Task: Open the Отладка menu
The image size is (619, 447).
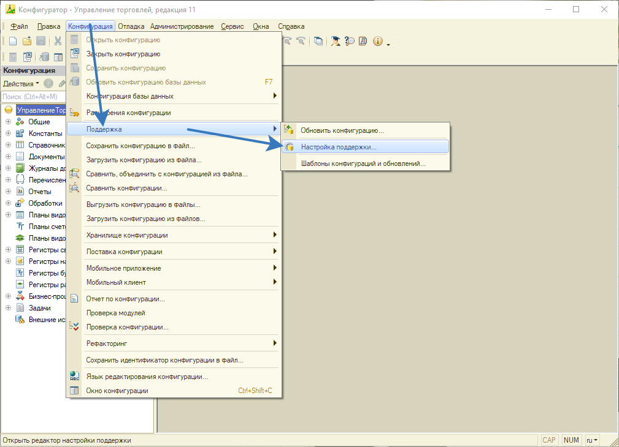Action: (131, 26)
